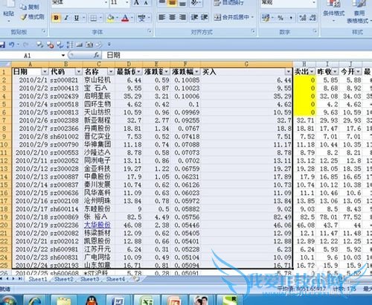Screen dimensions: 372x305
Task: Open Format as Table (套用表格格式)
Action: 358,11
